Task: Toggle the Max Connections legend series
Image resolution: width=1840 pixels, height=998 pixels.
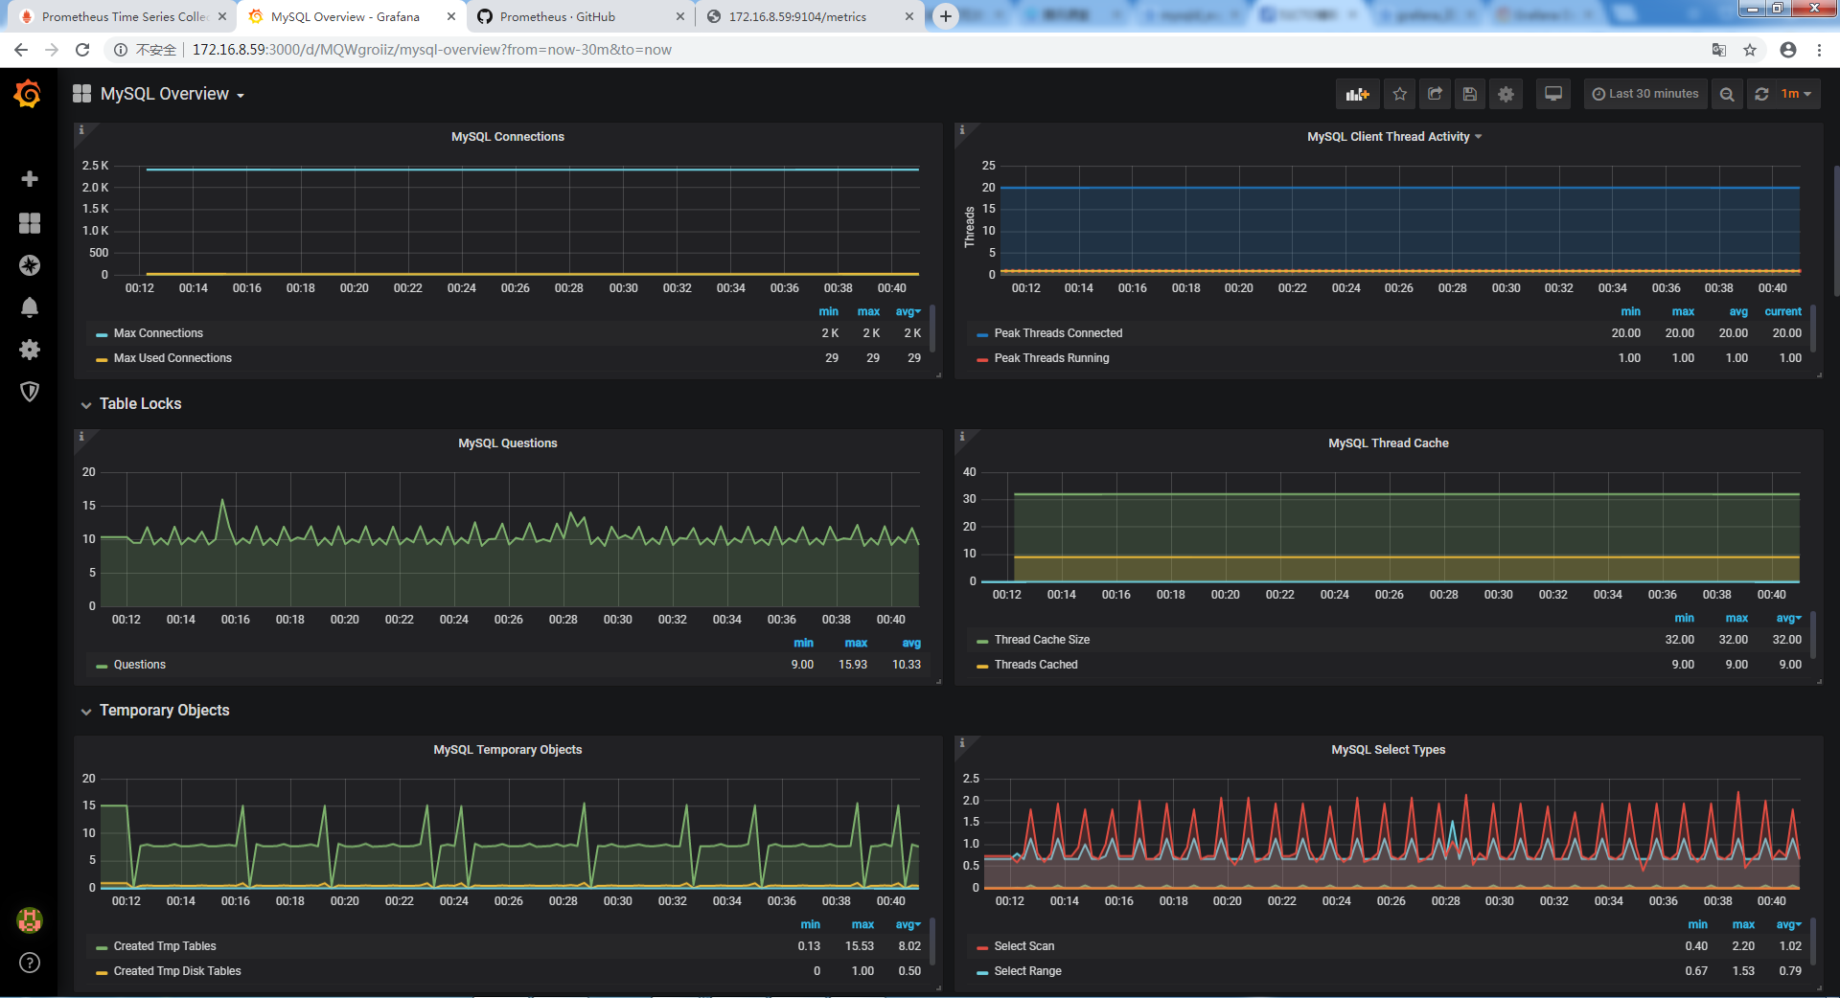Action: click(158, 333)
